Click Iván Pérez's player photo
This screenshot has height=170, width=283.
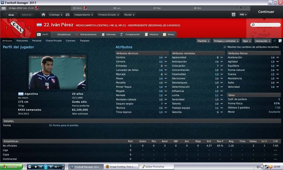coord(57,72)
